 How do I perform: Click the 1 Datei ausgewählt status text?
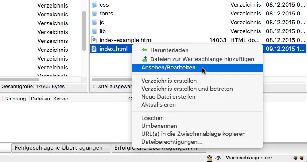pyautogui.click(x=113, y=86)
